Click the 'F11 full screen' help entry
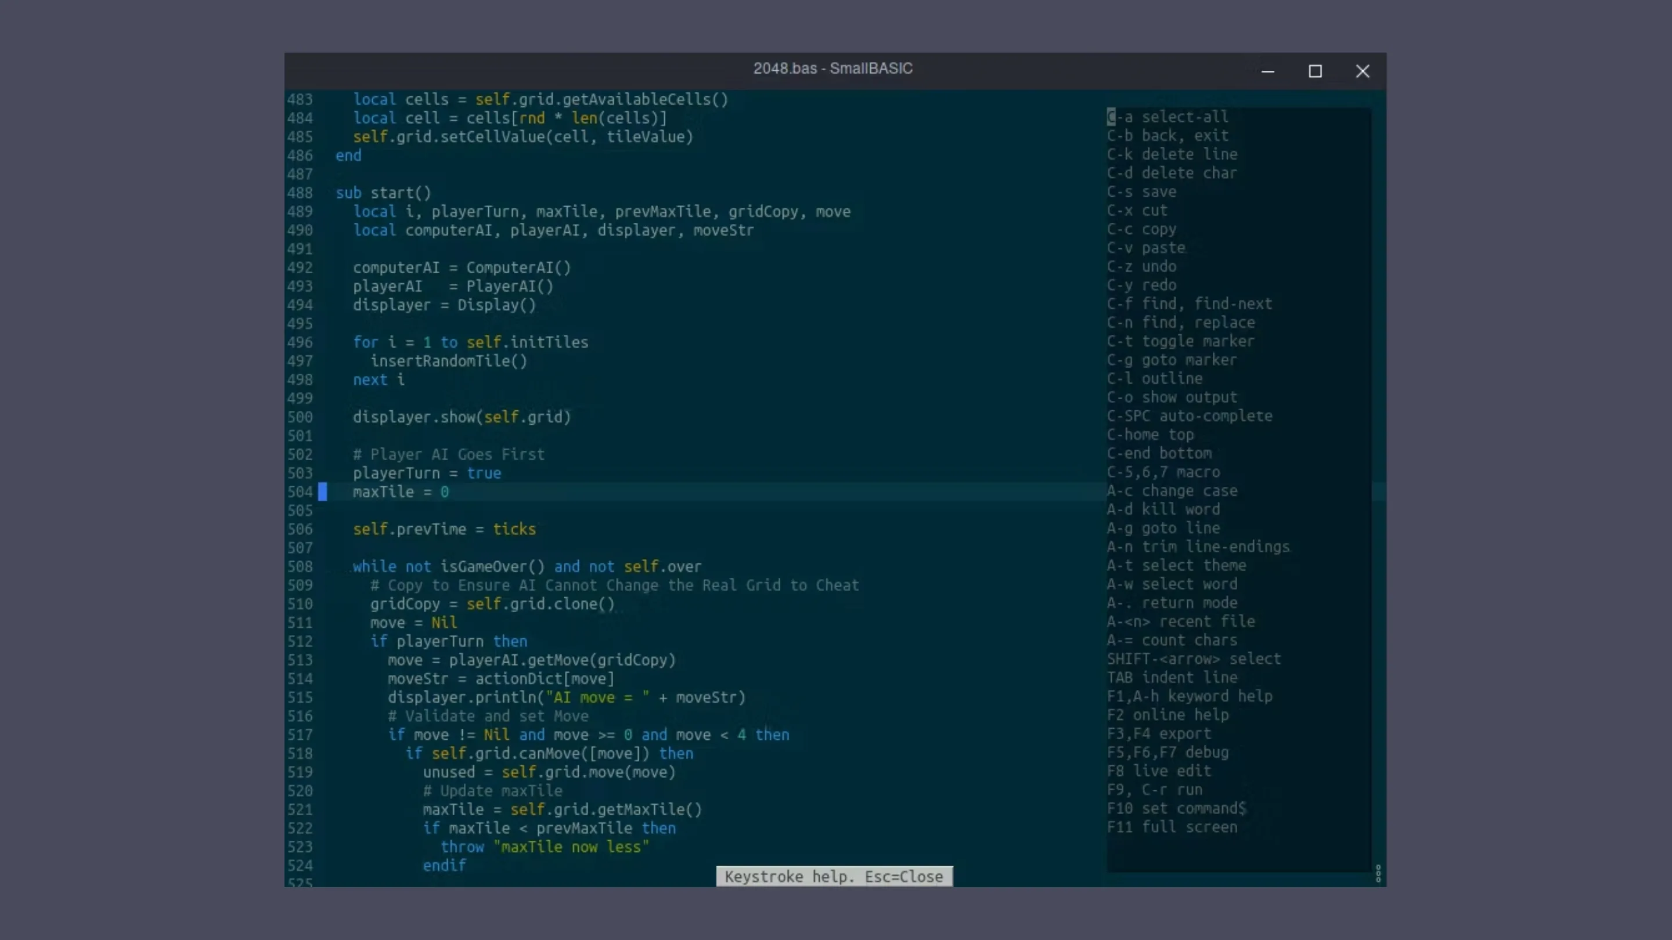Image resolution: width=1672 pixels, height=940 pixels. [1172, 827]
